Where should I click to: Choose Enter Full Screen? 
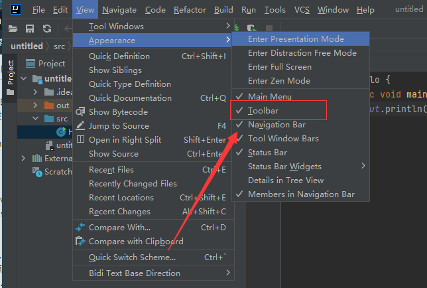(x=300, y=67)
